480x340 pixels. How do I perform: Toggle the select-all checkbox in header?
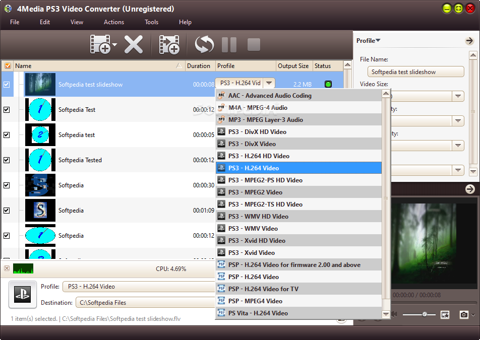click(x=8, y=65)
